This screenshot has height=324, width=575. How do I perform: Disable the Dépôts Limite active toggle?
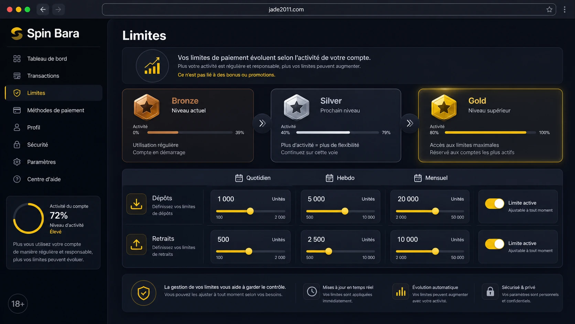[495, 203]
